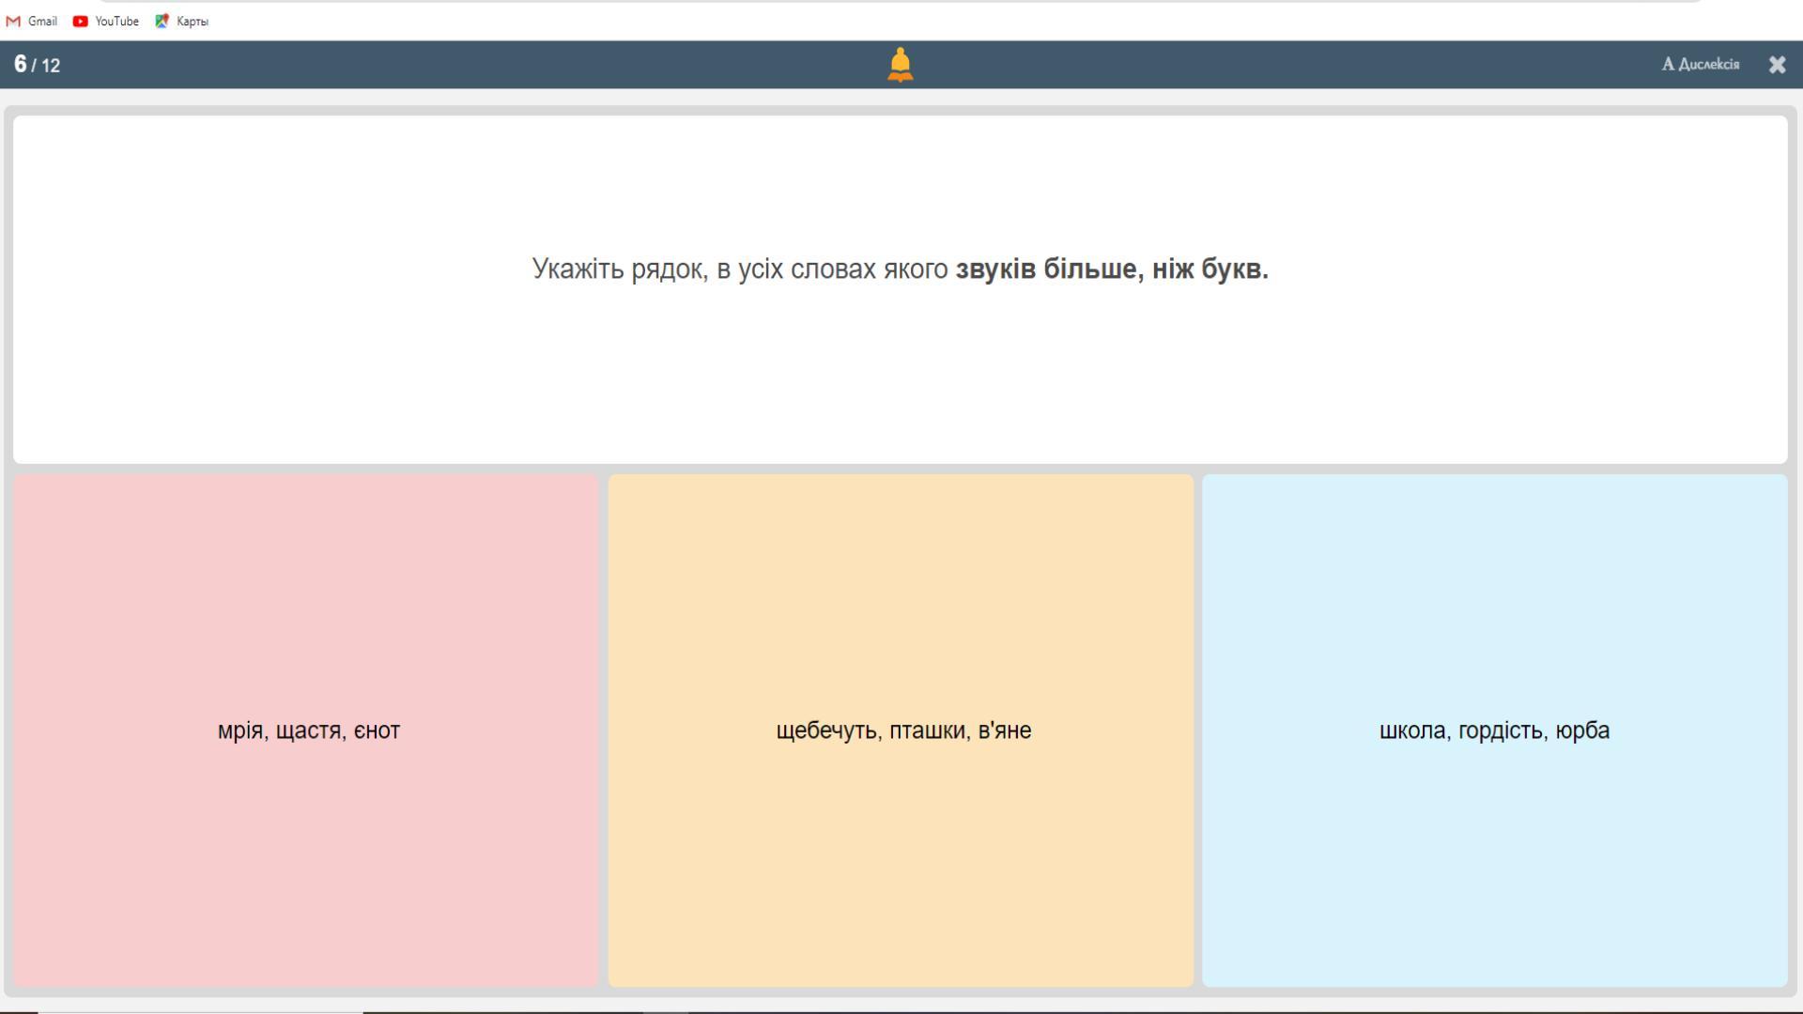Image resolution: width=1803 pixels, height=1014 pixels.
Task: Open the YouTube bookmark label
Action: pos(116,21)
